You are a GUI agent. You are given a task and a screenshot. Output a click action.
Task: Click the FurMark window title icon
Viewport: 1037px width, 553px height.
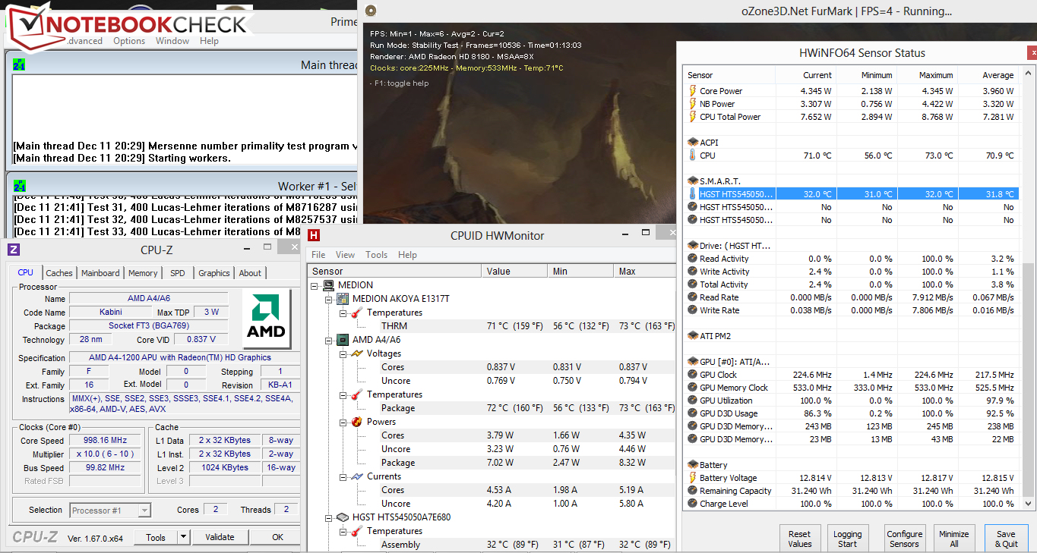pos(370,11)
